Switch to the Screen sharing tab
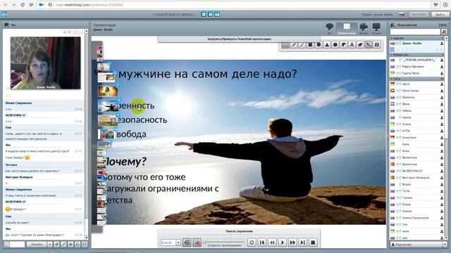The image size is (451, 253). tap(376, 28)
